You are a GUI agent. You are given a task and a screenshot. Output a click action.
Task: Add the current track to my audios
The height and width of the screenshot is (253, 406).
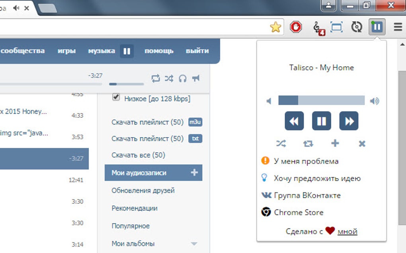(335, 144)
